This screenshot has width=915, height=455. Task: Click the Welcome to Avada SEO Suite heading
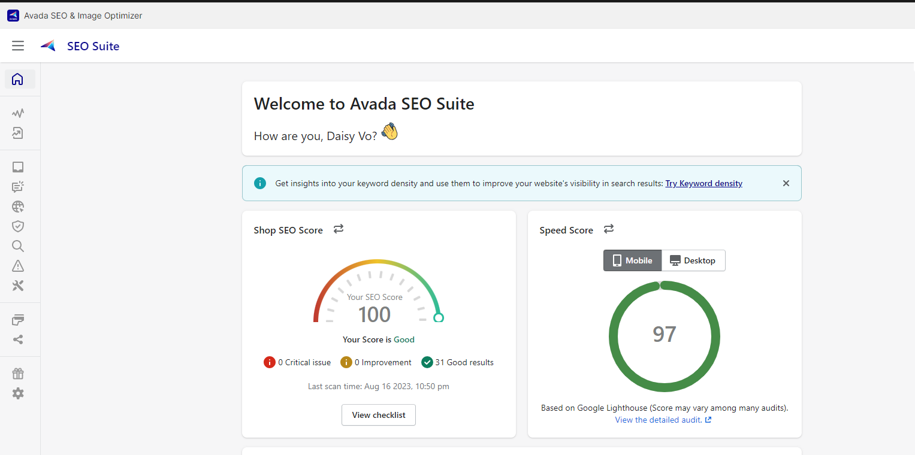point(364,104)
